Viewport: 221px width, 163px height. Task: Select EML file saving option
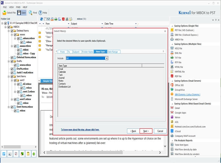point(178,53)
